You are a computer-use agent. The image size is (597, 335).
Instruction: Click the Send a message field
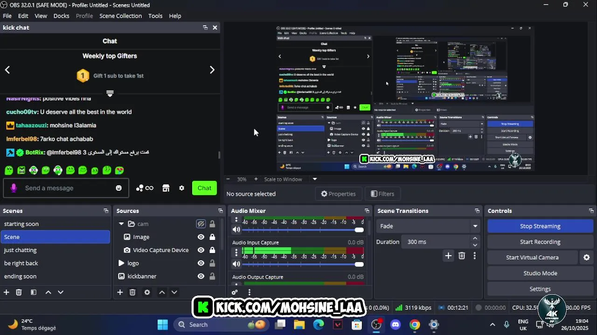click(66, 188)
